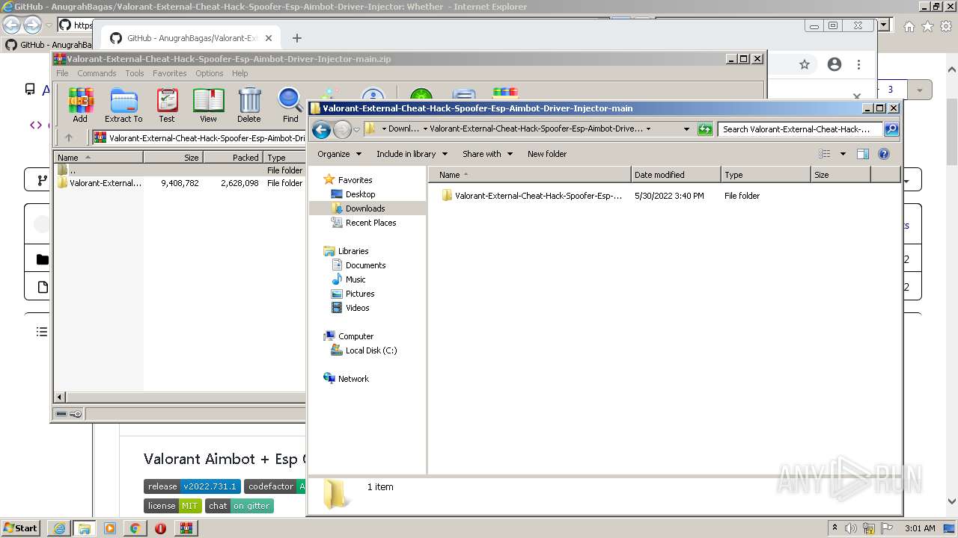This screenshot has height=538, width=958.
Task: Show hidden system tray icons
Action: point(835,528)
